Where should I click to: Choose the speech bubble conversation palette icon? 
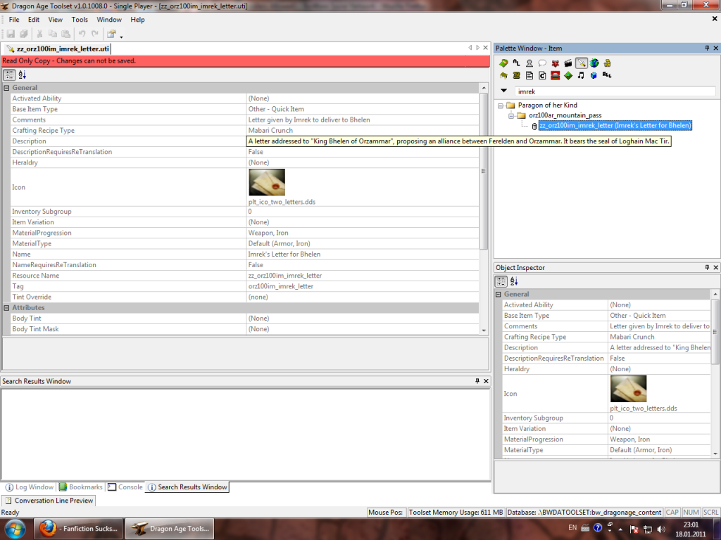[542, 63]
